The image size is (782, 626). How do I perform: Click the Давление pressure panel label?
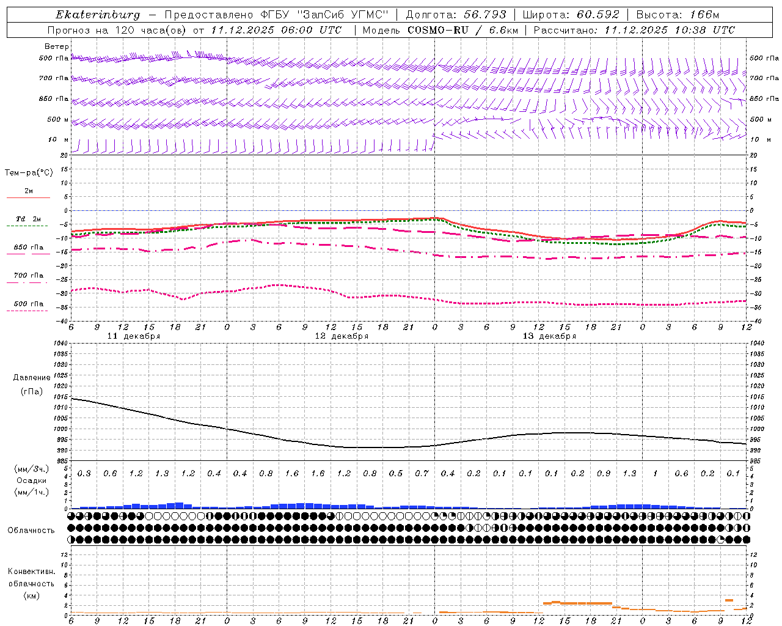32,378
